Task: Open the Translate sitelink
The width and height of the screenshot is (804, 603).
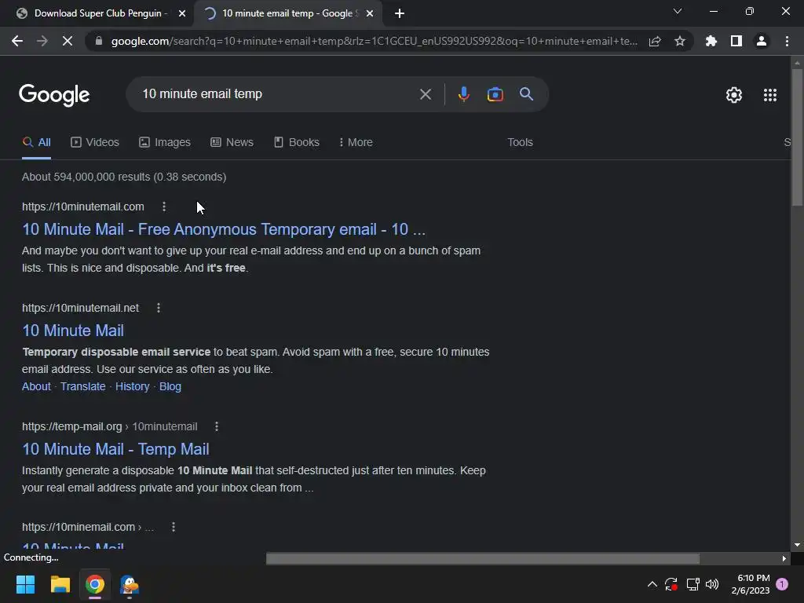Action: (82, 386)
